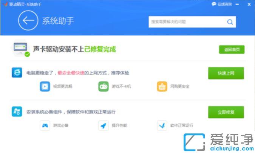This screenshot has width=255, height=153.
Task: Click the Windows system components icon
Action: [x=17, y=112]
